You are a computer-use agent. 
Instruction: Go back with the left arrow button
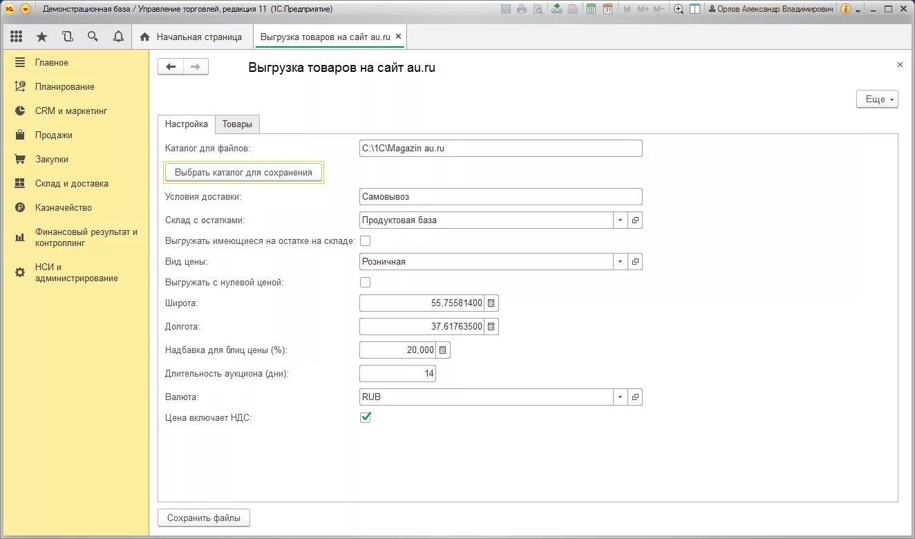pyautogui.click(x=171, y=66)
